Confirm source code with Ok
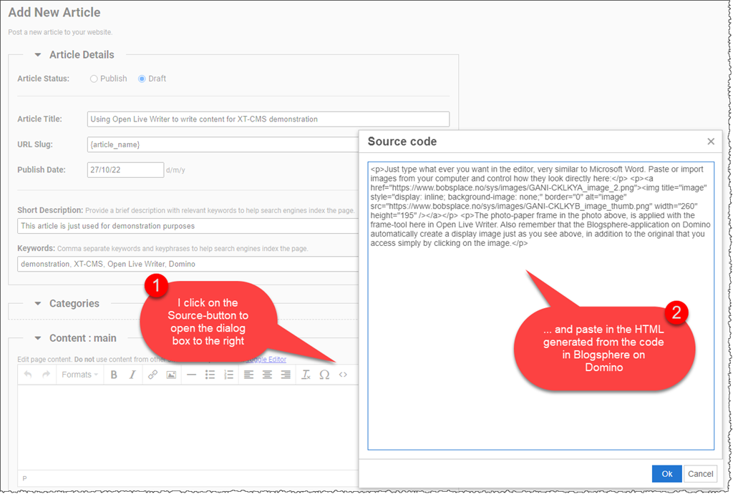Viewport: 733px width, 494px height. point(666,473)
